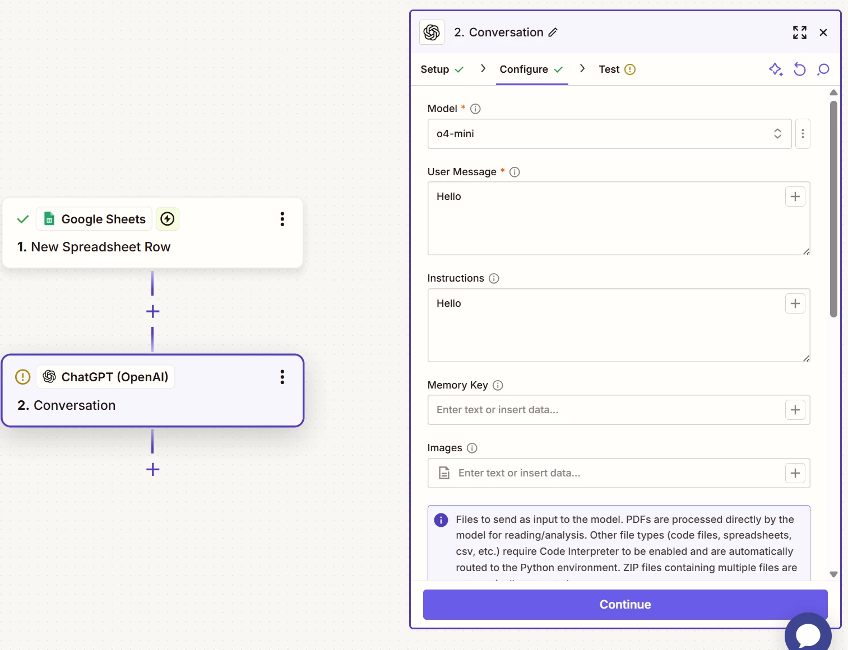Click the Google Sheets app badge
This screenshot has height=650, width=848.
[x=94, y=219]
